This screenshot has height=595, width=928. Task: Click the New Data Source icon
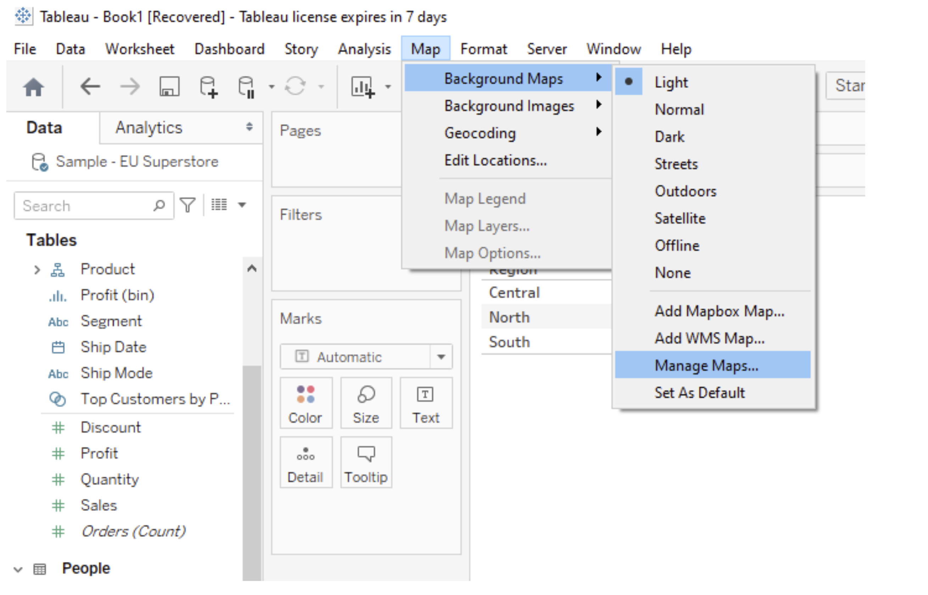[x=208, y=87]
